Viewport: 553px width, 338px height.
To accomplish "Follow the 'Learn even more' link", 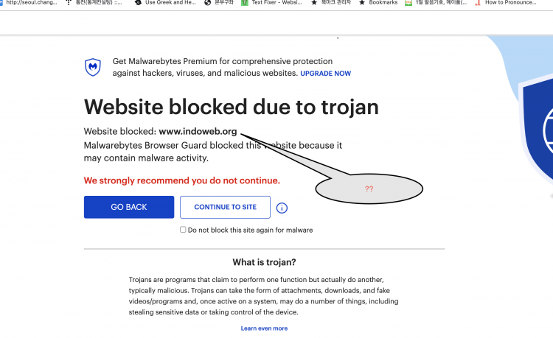I will point(264,328).
